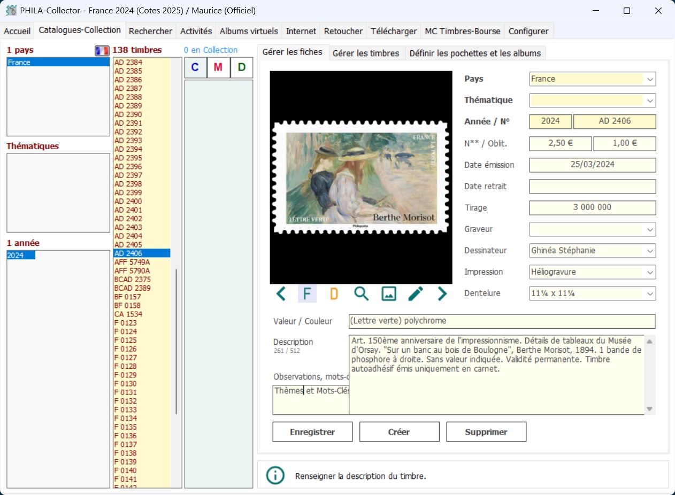
Task: Open the MC Timbres-Bourse tab
Action: tap(463, 31)
